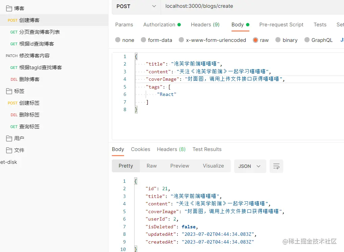Select POST 创建博客 request
Image resolution: width=344 pixels, height=252 pixels.
[x=54, y=20]
